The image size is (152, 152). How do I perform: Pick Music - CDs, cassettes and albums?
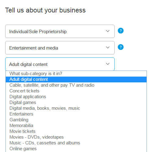tap(76, 143)
